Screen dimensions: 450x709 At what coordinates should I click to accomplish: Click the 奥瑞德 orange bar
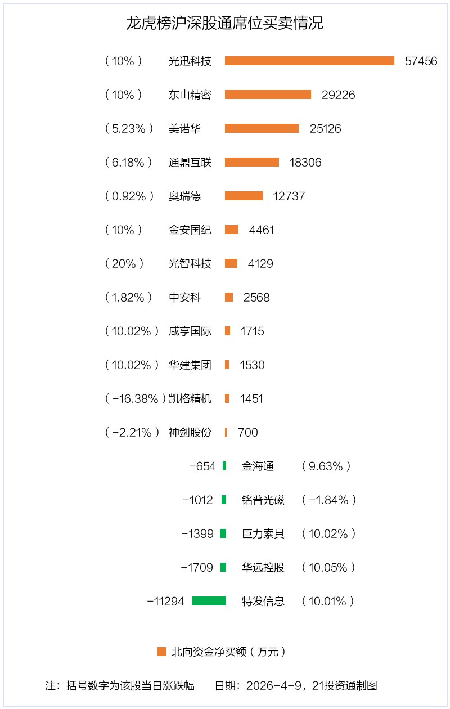coord(244,196)
